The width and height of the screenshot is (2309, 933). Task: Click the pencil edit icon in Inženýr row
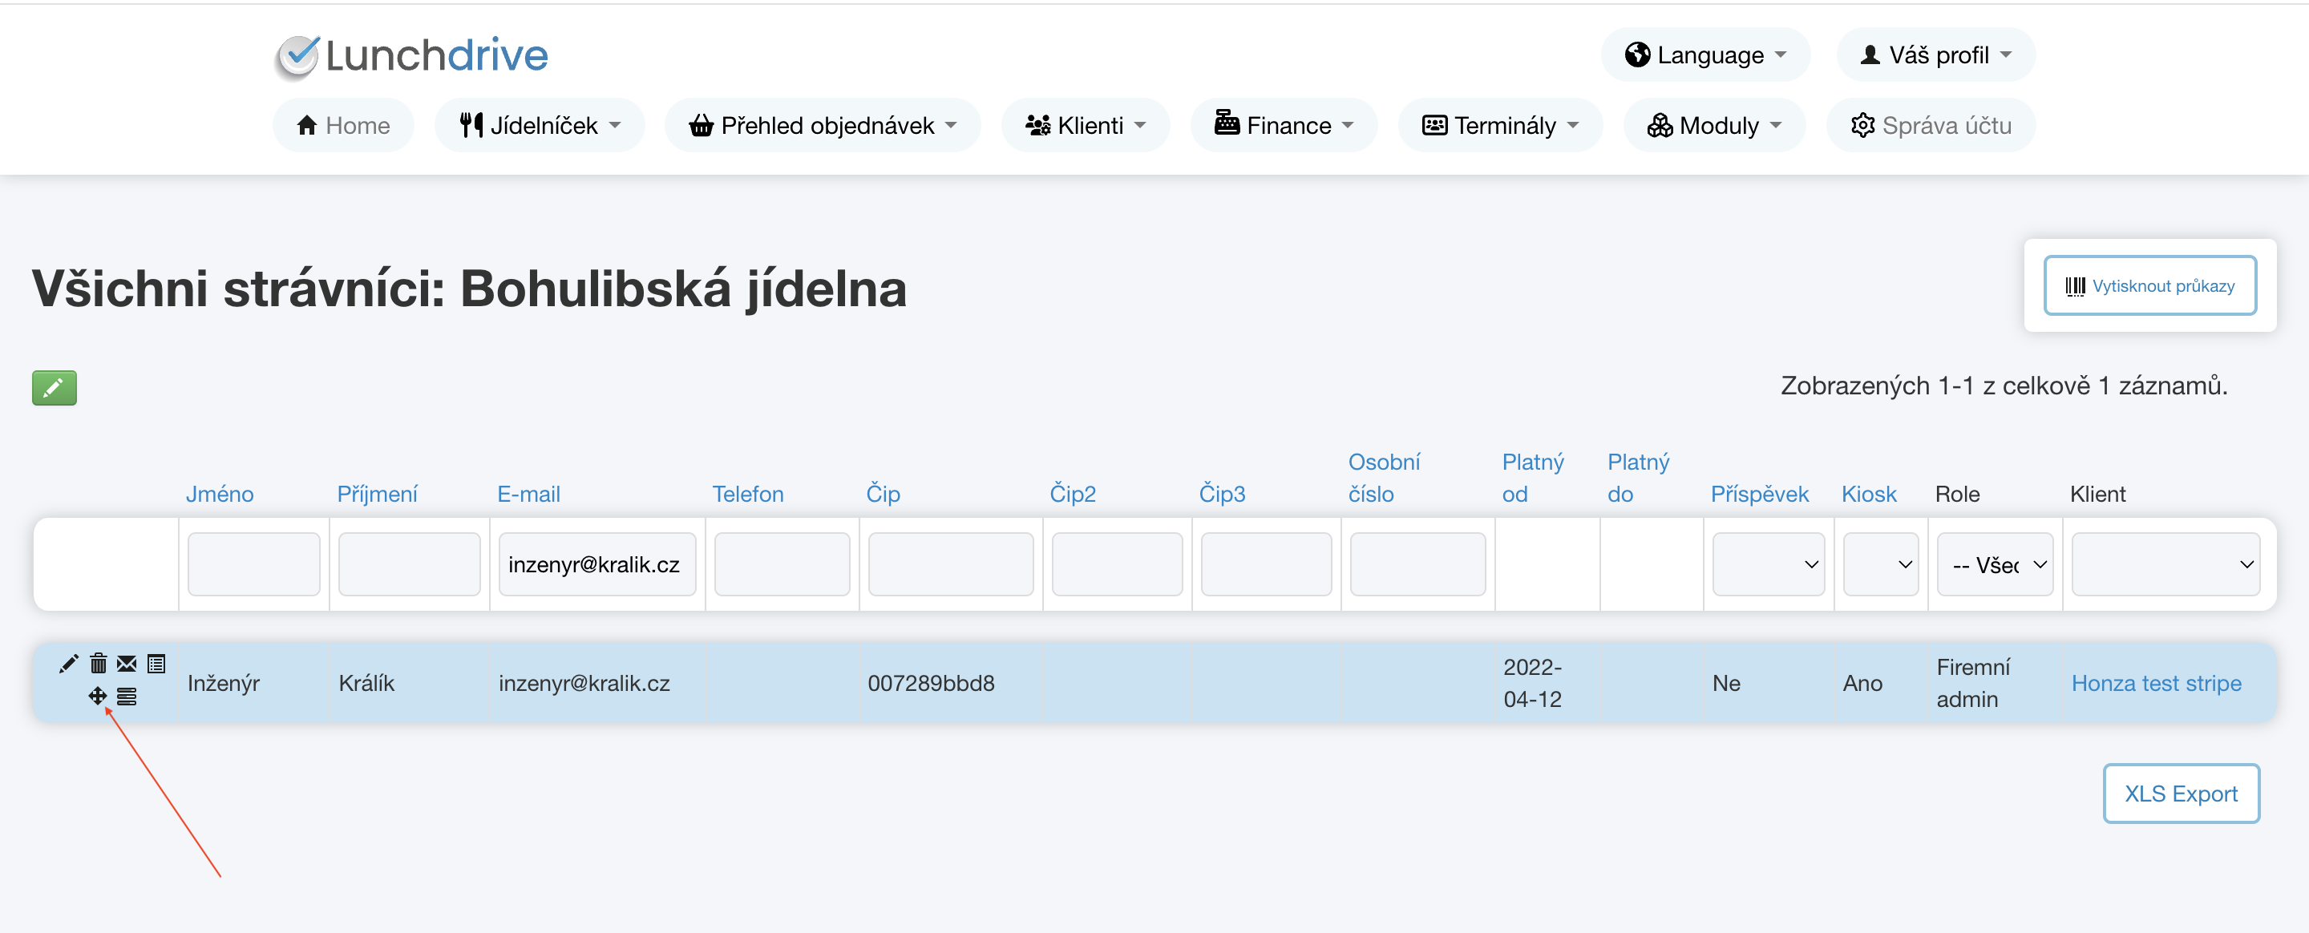coord(68,663)
